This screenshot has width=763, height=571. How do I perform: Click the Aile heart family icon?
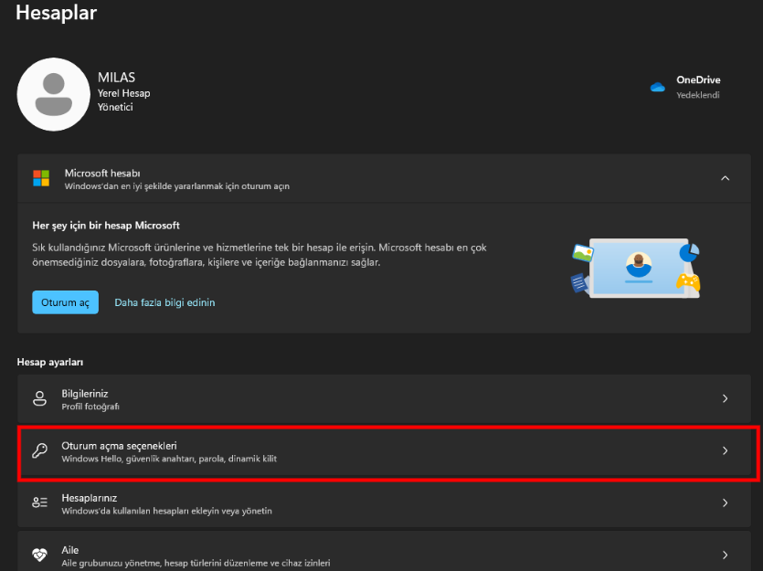39,555
